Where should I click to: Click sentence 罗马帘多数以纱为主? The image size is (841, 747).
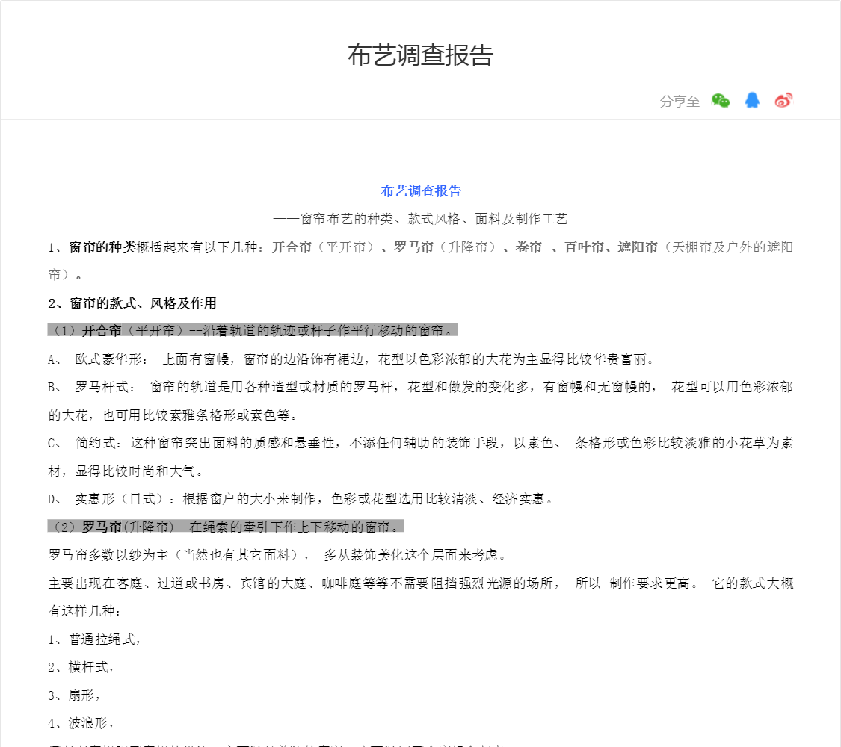(x=277, y=555)
